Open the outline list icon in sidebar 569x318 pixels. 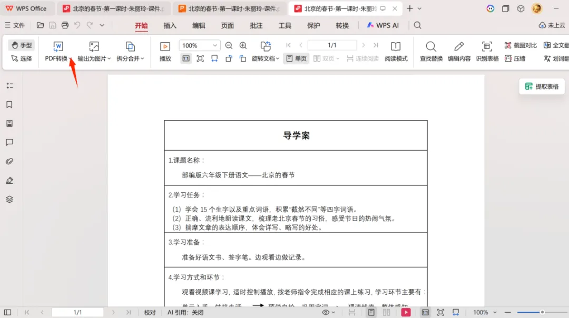point(9,86)
